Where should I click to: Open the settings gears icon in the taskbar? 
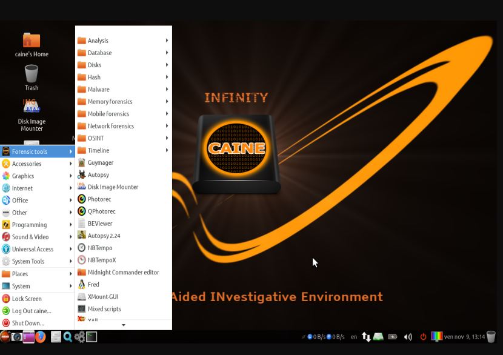[79, 337]
